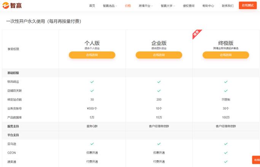Click the 15万 database value
The image size is (260, 167).
(159, 117)
